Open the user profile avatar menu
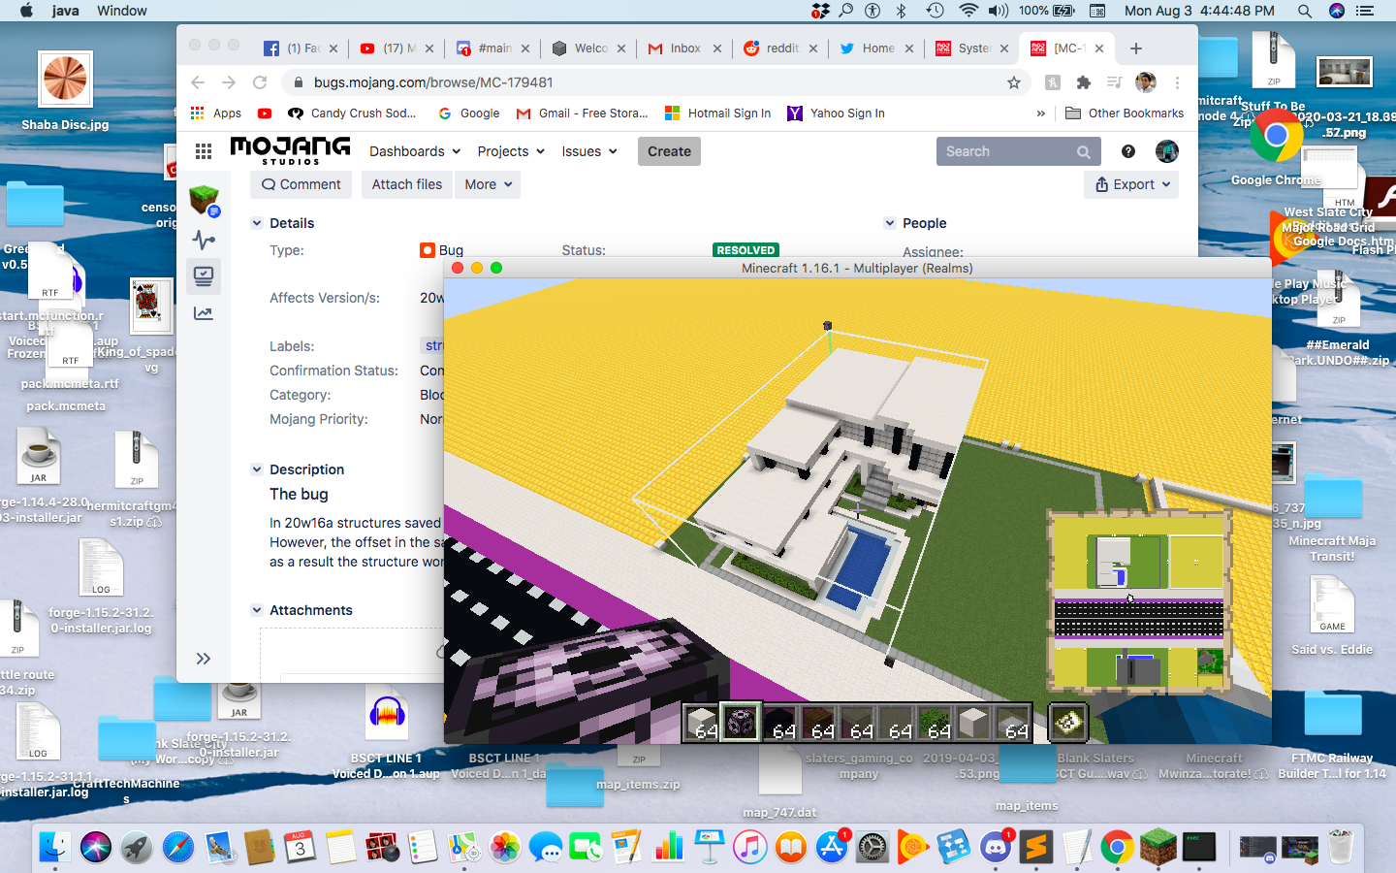1396x873 pixels. 1167,151
